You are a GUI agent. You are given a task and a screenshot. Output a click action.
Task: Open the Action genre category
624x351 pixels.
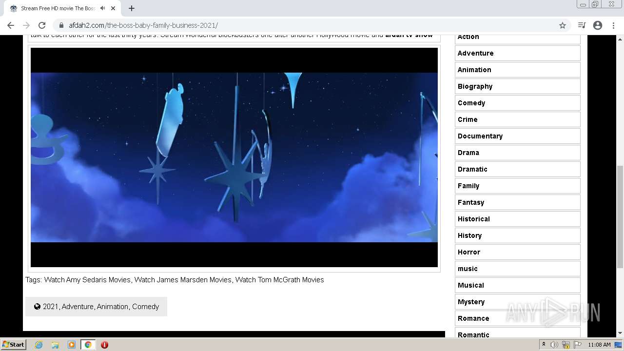click(x=518, y=38)
